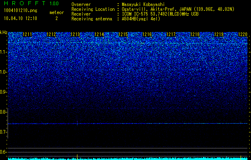Select the meteor count value 2
This screenshot has width=251, height=160.
pos(57,18)
